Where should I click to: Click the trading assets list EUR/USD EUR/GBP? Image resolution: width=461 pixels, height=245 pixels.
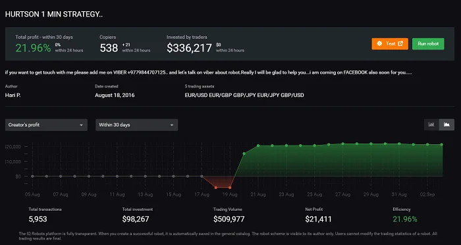pyautogui.click(x=244, y=95)
